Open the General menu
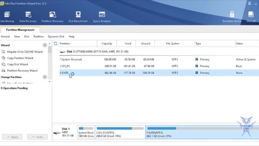Viewport: 259px width, 146px height. [x=5, y=36]
